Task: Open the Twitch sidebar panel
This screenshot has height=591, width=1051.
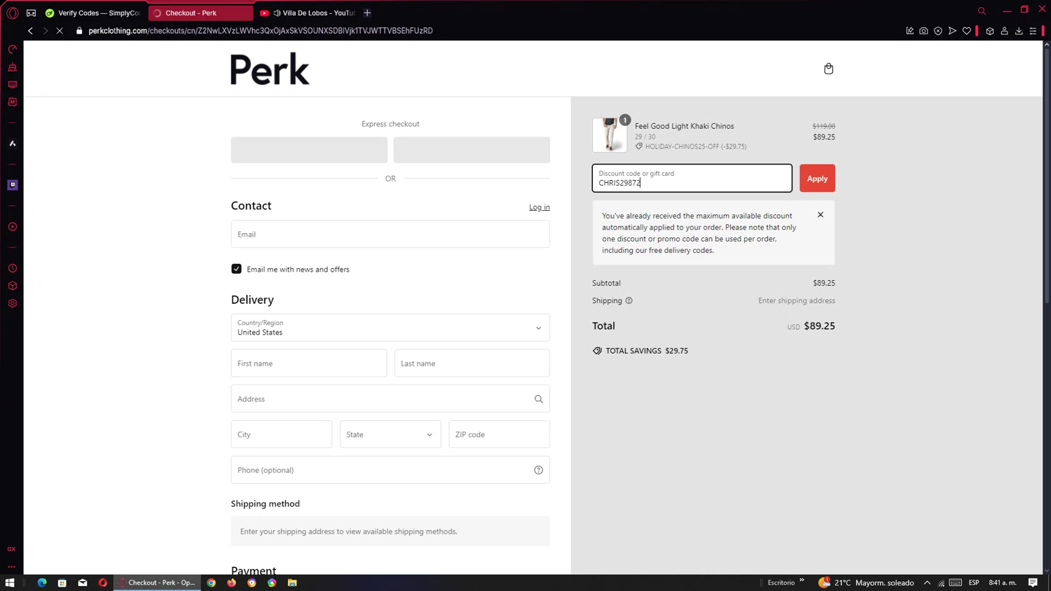Action: click(13, 185)
